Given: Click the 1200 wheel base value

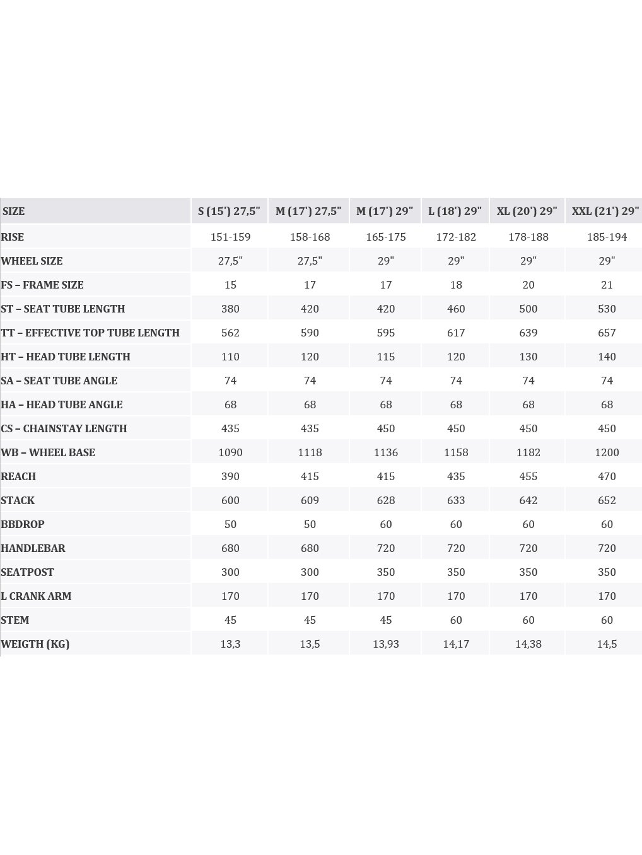Looking at the screenshot, I should pos(607,452).
